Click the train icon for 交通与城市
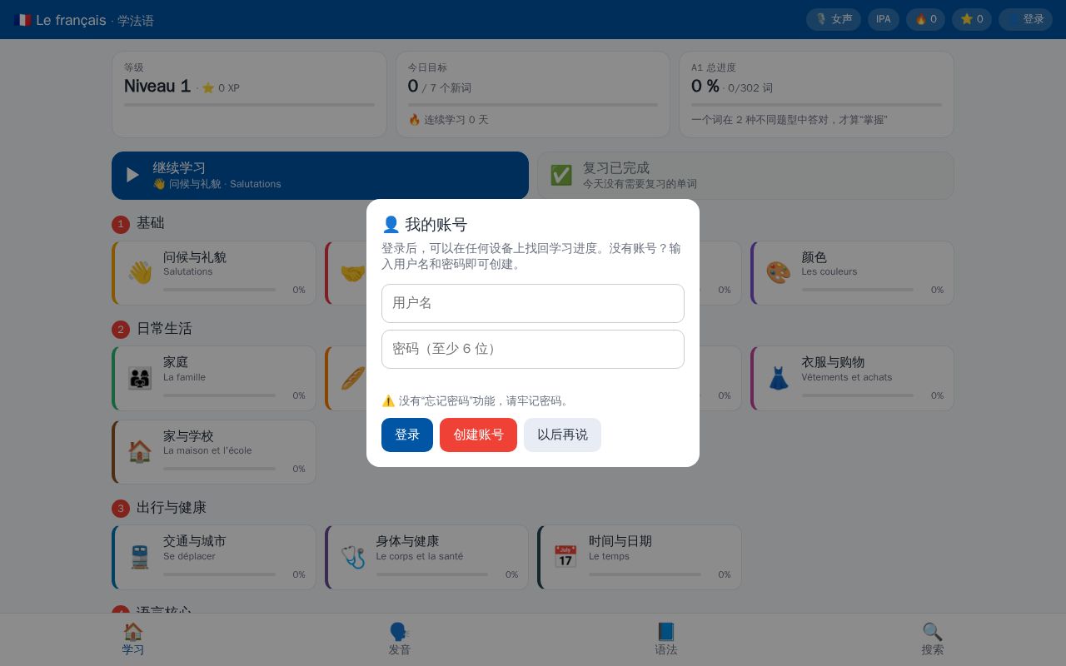Viewport: 1066px width, 666px height. (140, 557)
